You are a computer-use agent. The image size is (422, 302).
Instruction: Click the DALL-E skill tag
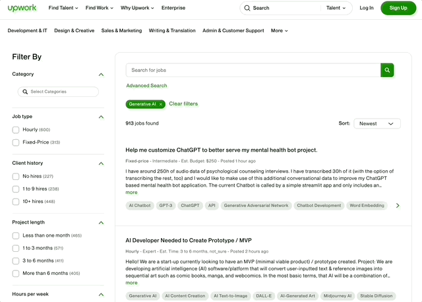point(264,296)
